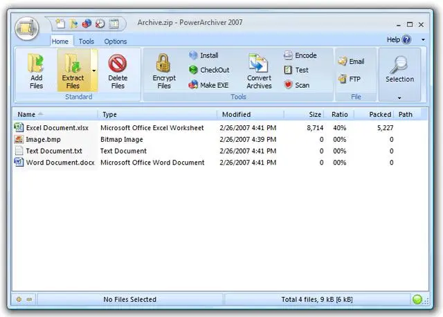443x317 pixels.
Task: Click the Excel file icon
Action: pos(19,127)
